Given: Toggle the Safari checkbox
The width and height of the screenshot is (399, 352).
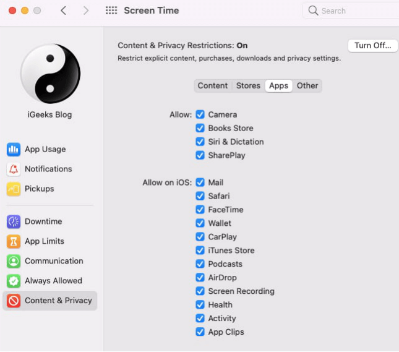Looking at the screenshot, I should pyautogui.click(x=200, y=196).
